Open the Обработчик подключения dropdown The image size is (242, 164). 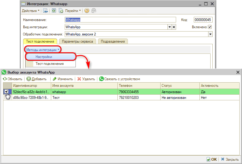pyautogui.click(x=210, y=34)
